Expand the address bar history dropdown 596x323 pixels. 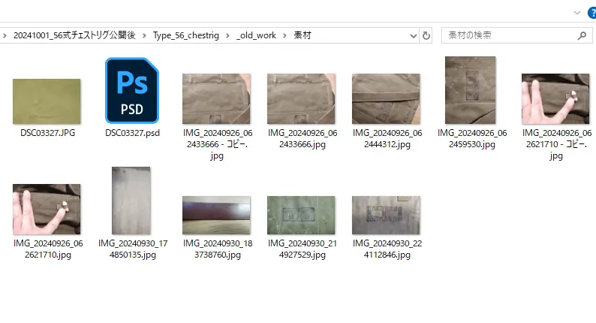coord(414,35)
